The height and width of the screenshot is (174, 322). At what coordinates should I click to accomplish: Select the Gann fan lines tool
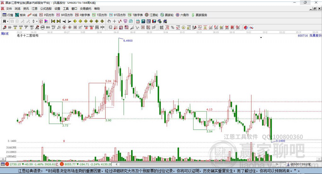click(116, 28)
